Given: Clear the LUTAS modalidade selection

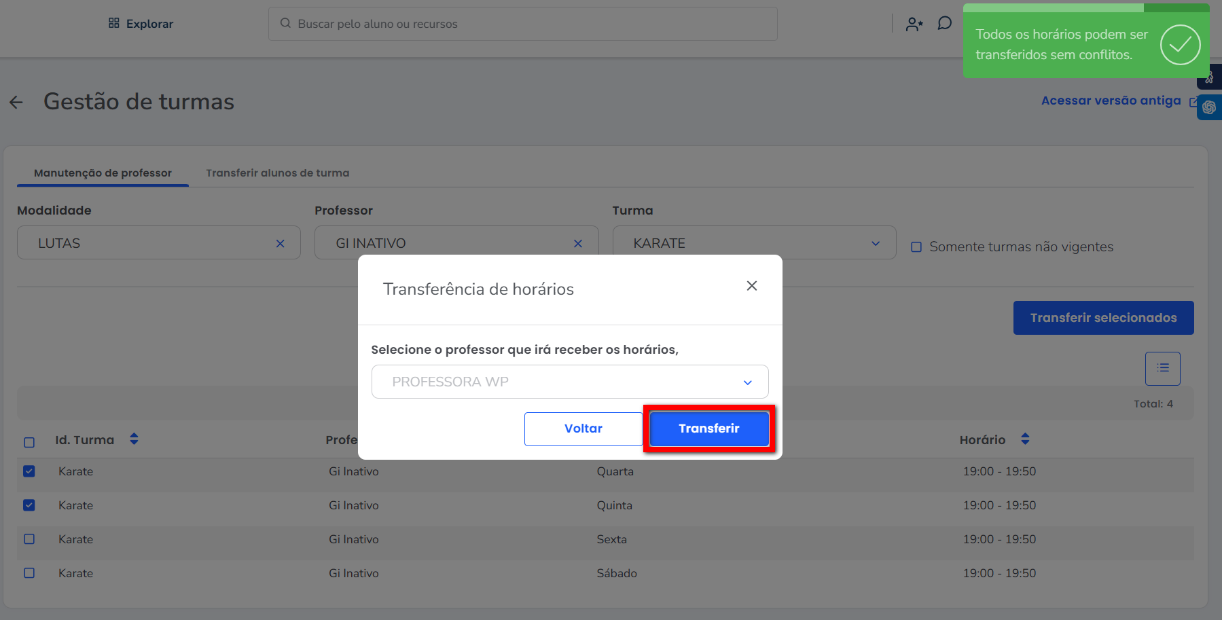Looking at the screenshot, I should click(280, 244).
